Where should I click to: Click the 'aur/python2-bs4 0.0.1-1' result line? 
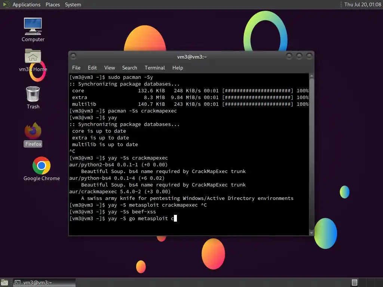pos(119,165)
